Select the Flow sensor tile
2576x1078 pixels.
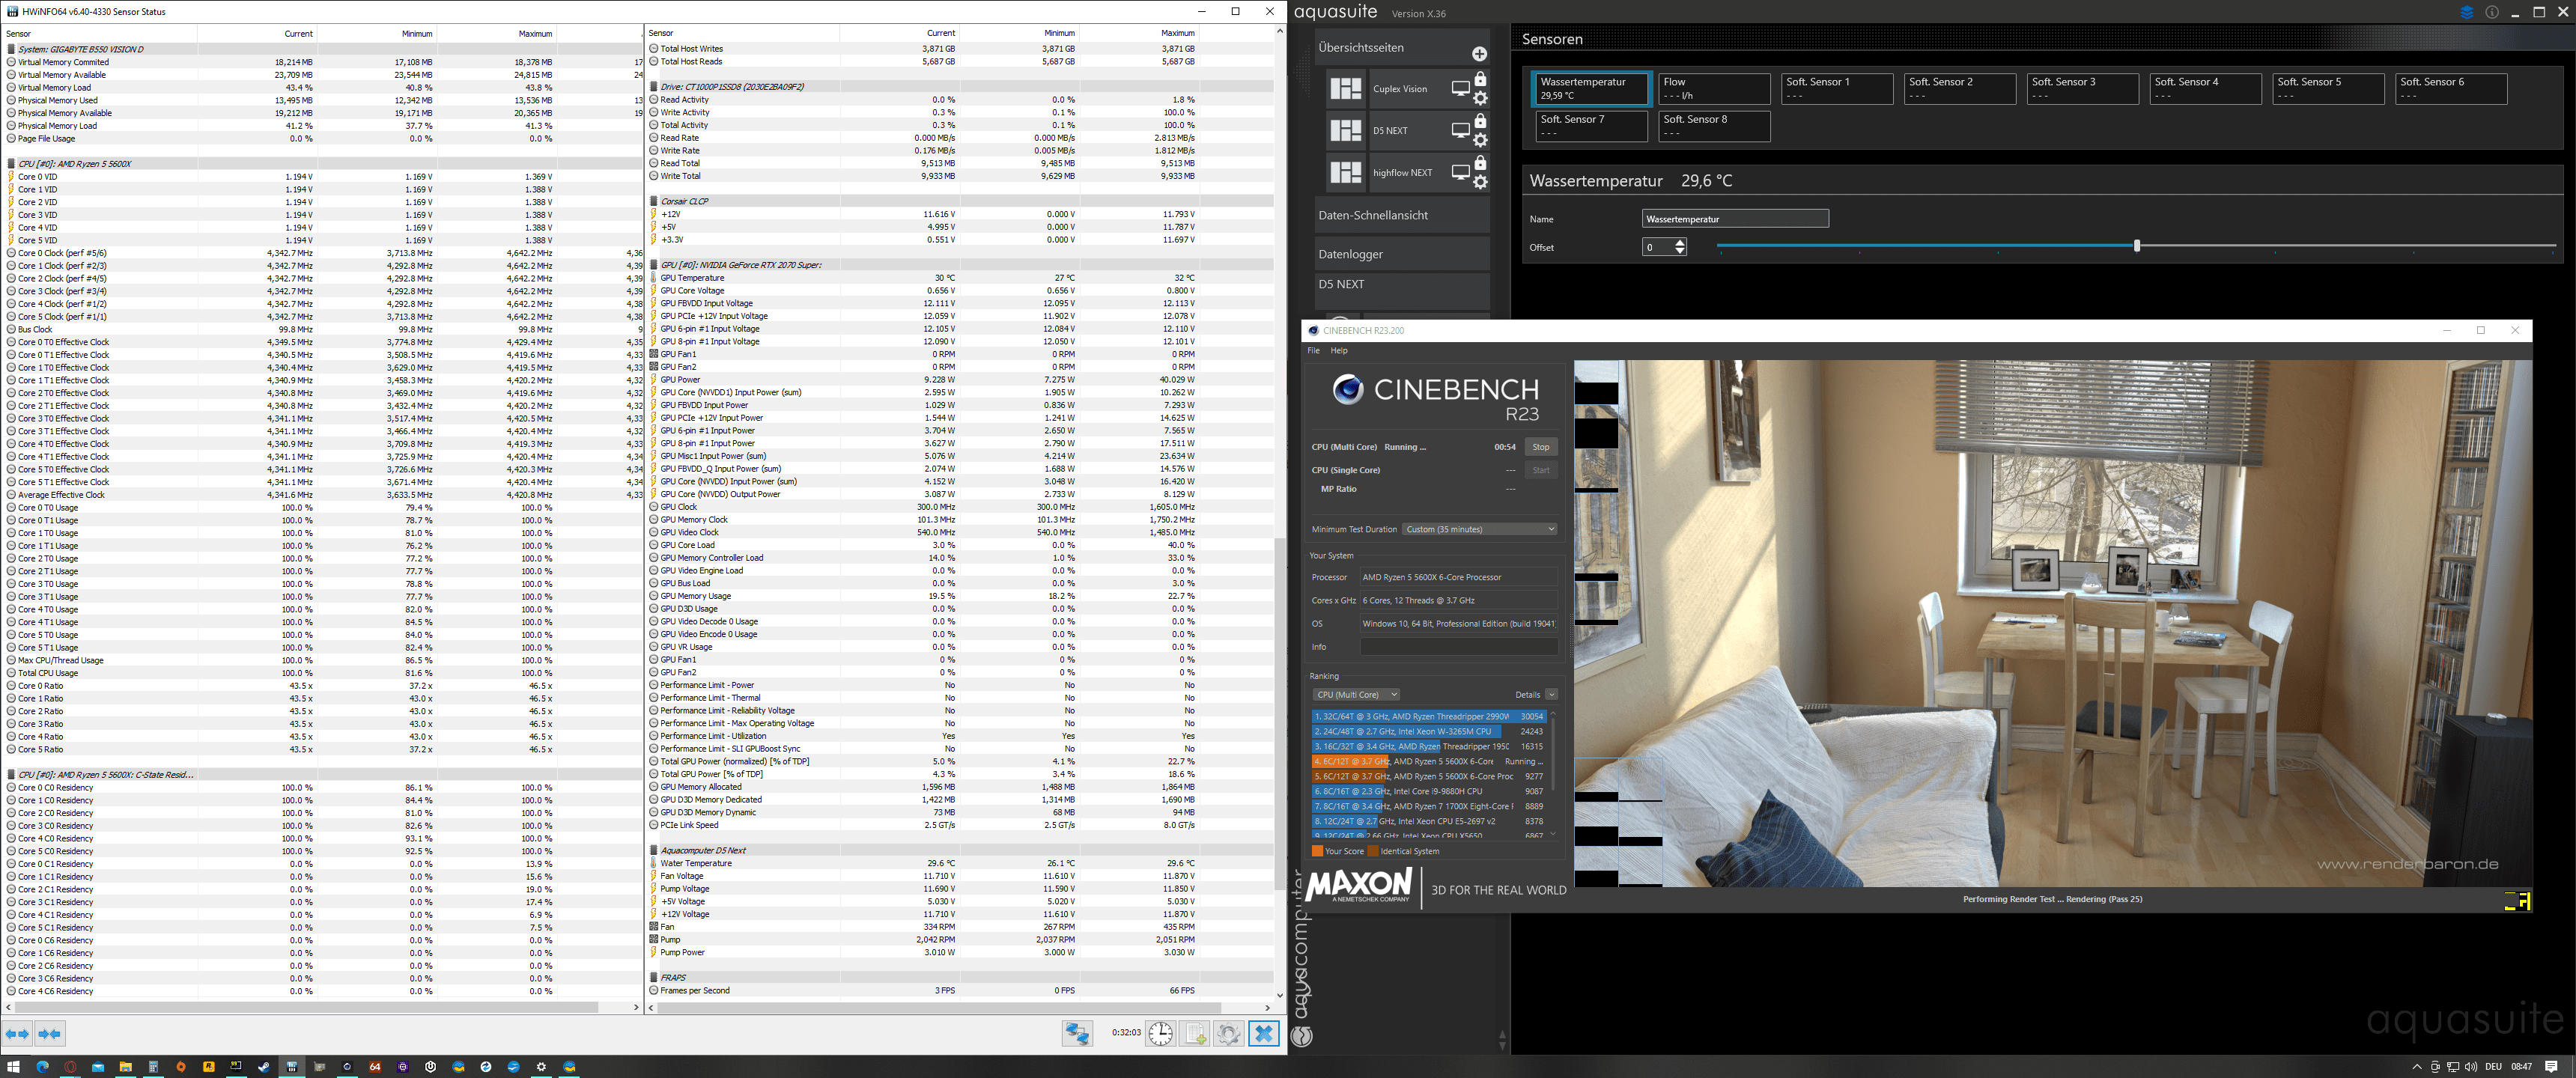coord(1713,88)
